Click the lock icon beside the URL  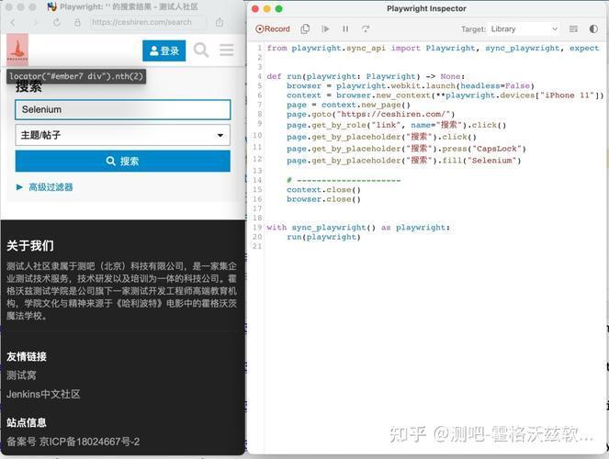tap(77, 23)
